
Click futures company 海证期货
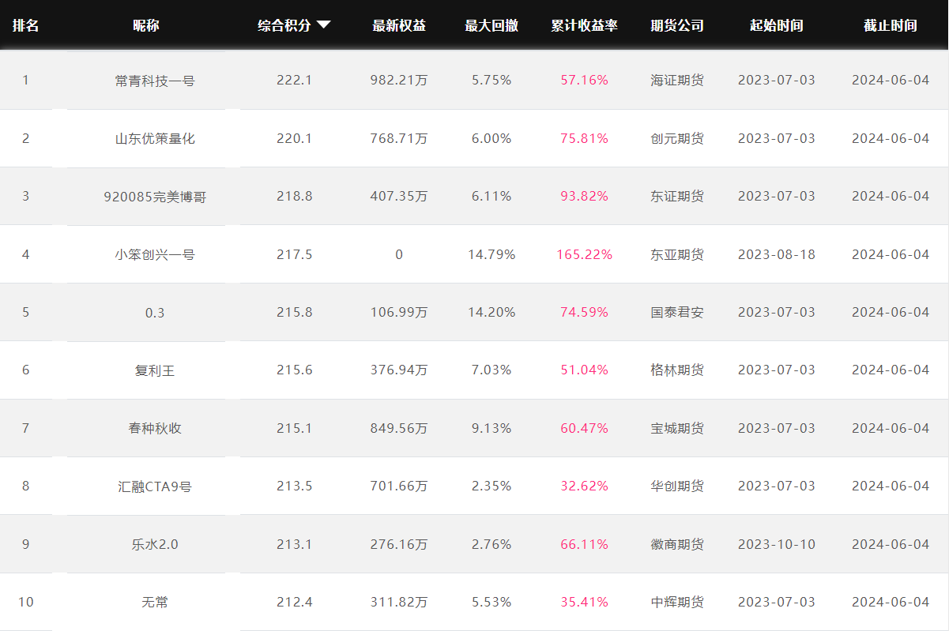pyautogui.click(x=677, y=81)
